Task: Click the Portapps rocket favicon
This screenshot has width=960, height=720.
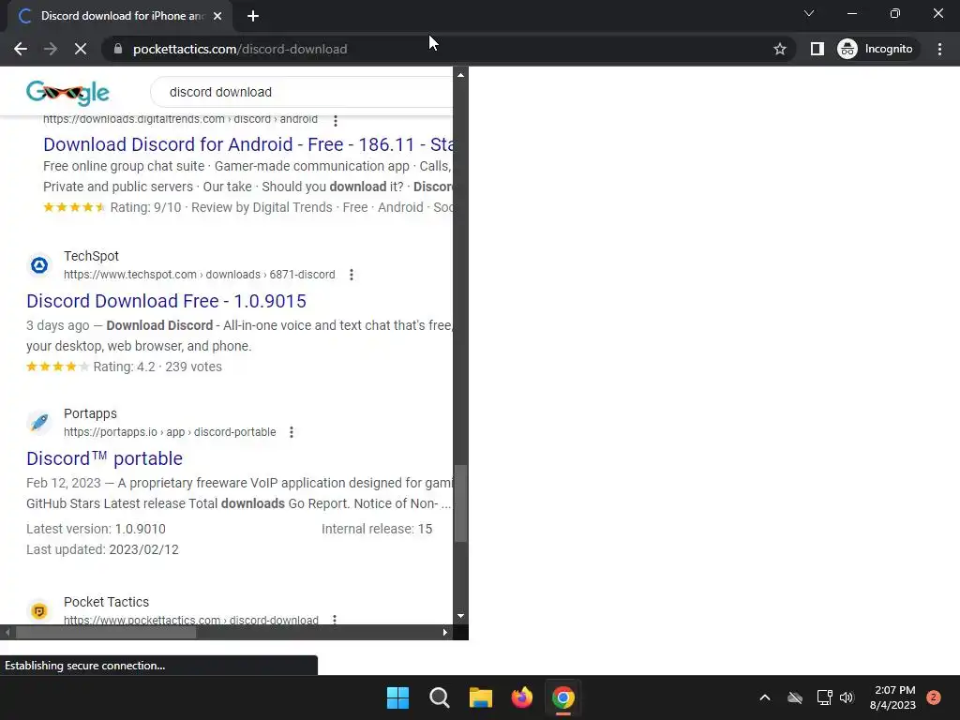Action: [39, 423]
